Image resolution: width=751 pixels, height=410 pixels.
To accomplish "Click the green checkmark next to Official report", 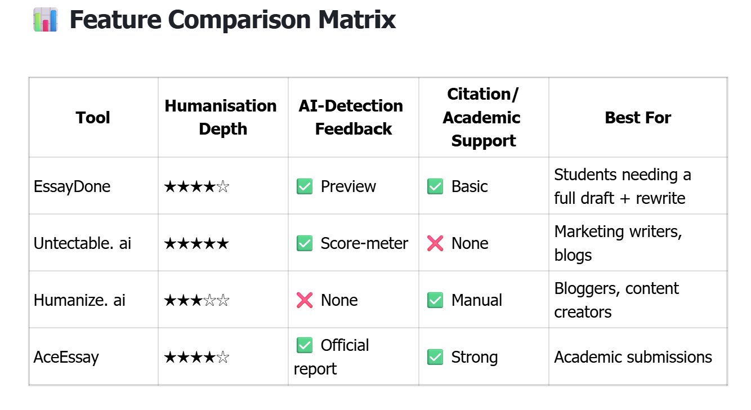I will (305, 345).
